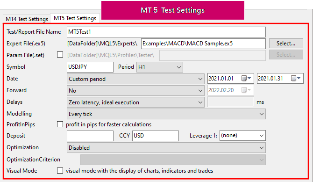Open the Date Custom period dropdown

(135, 79)
